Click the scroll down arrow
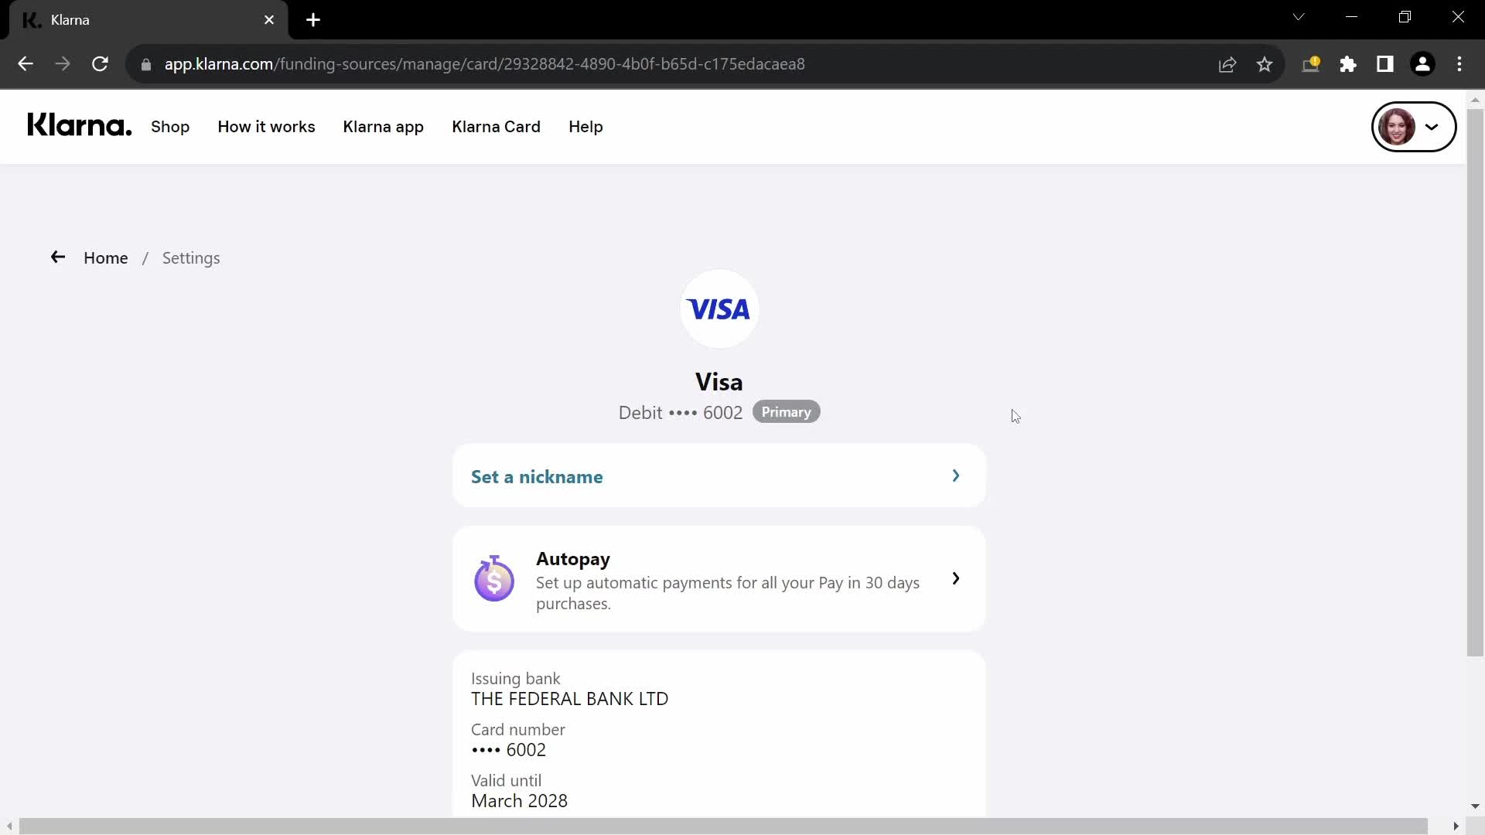Image resolution: width=1485 pixels, height=835 pixels. 1475,806
